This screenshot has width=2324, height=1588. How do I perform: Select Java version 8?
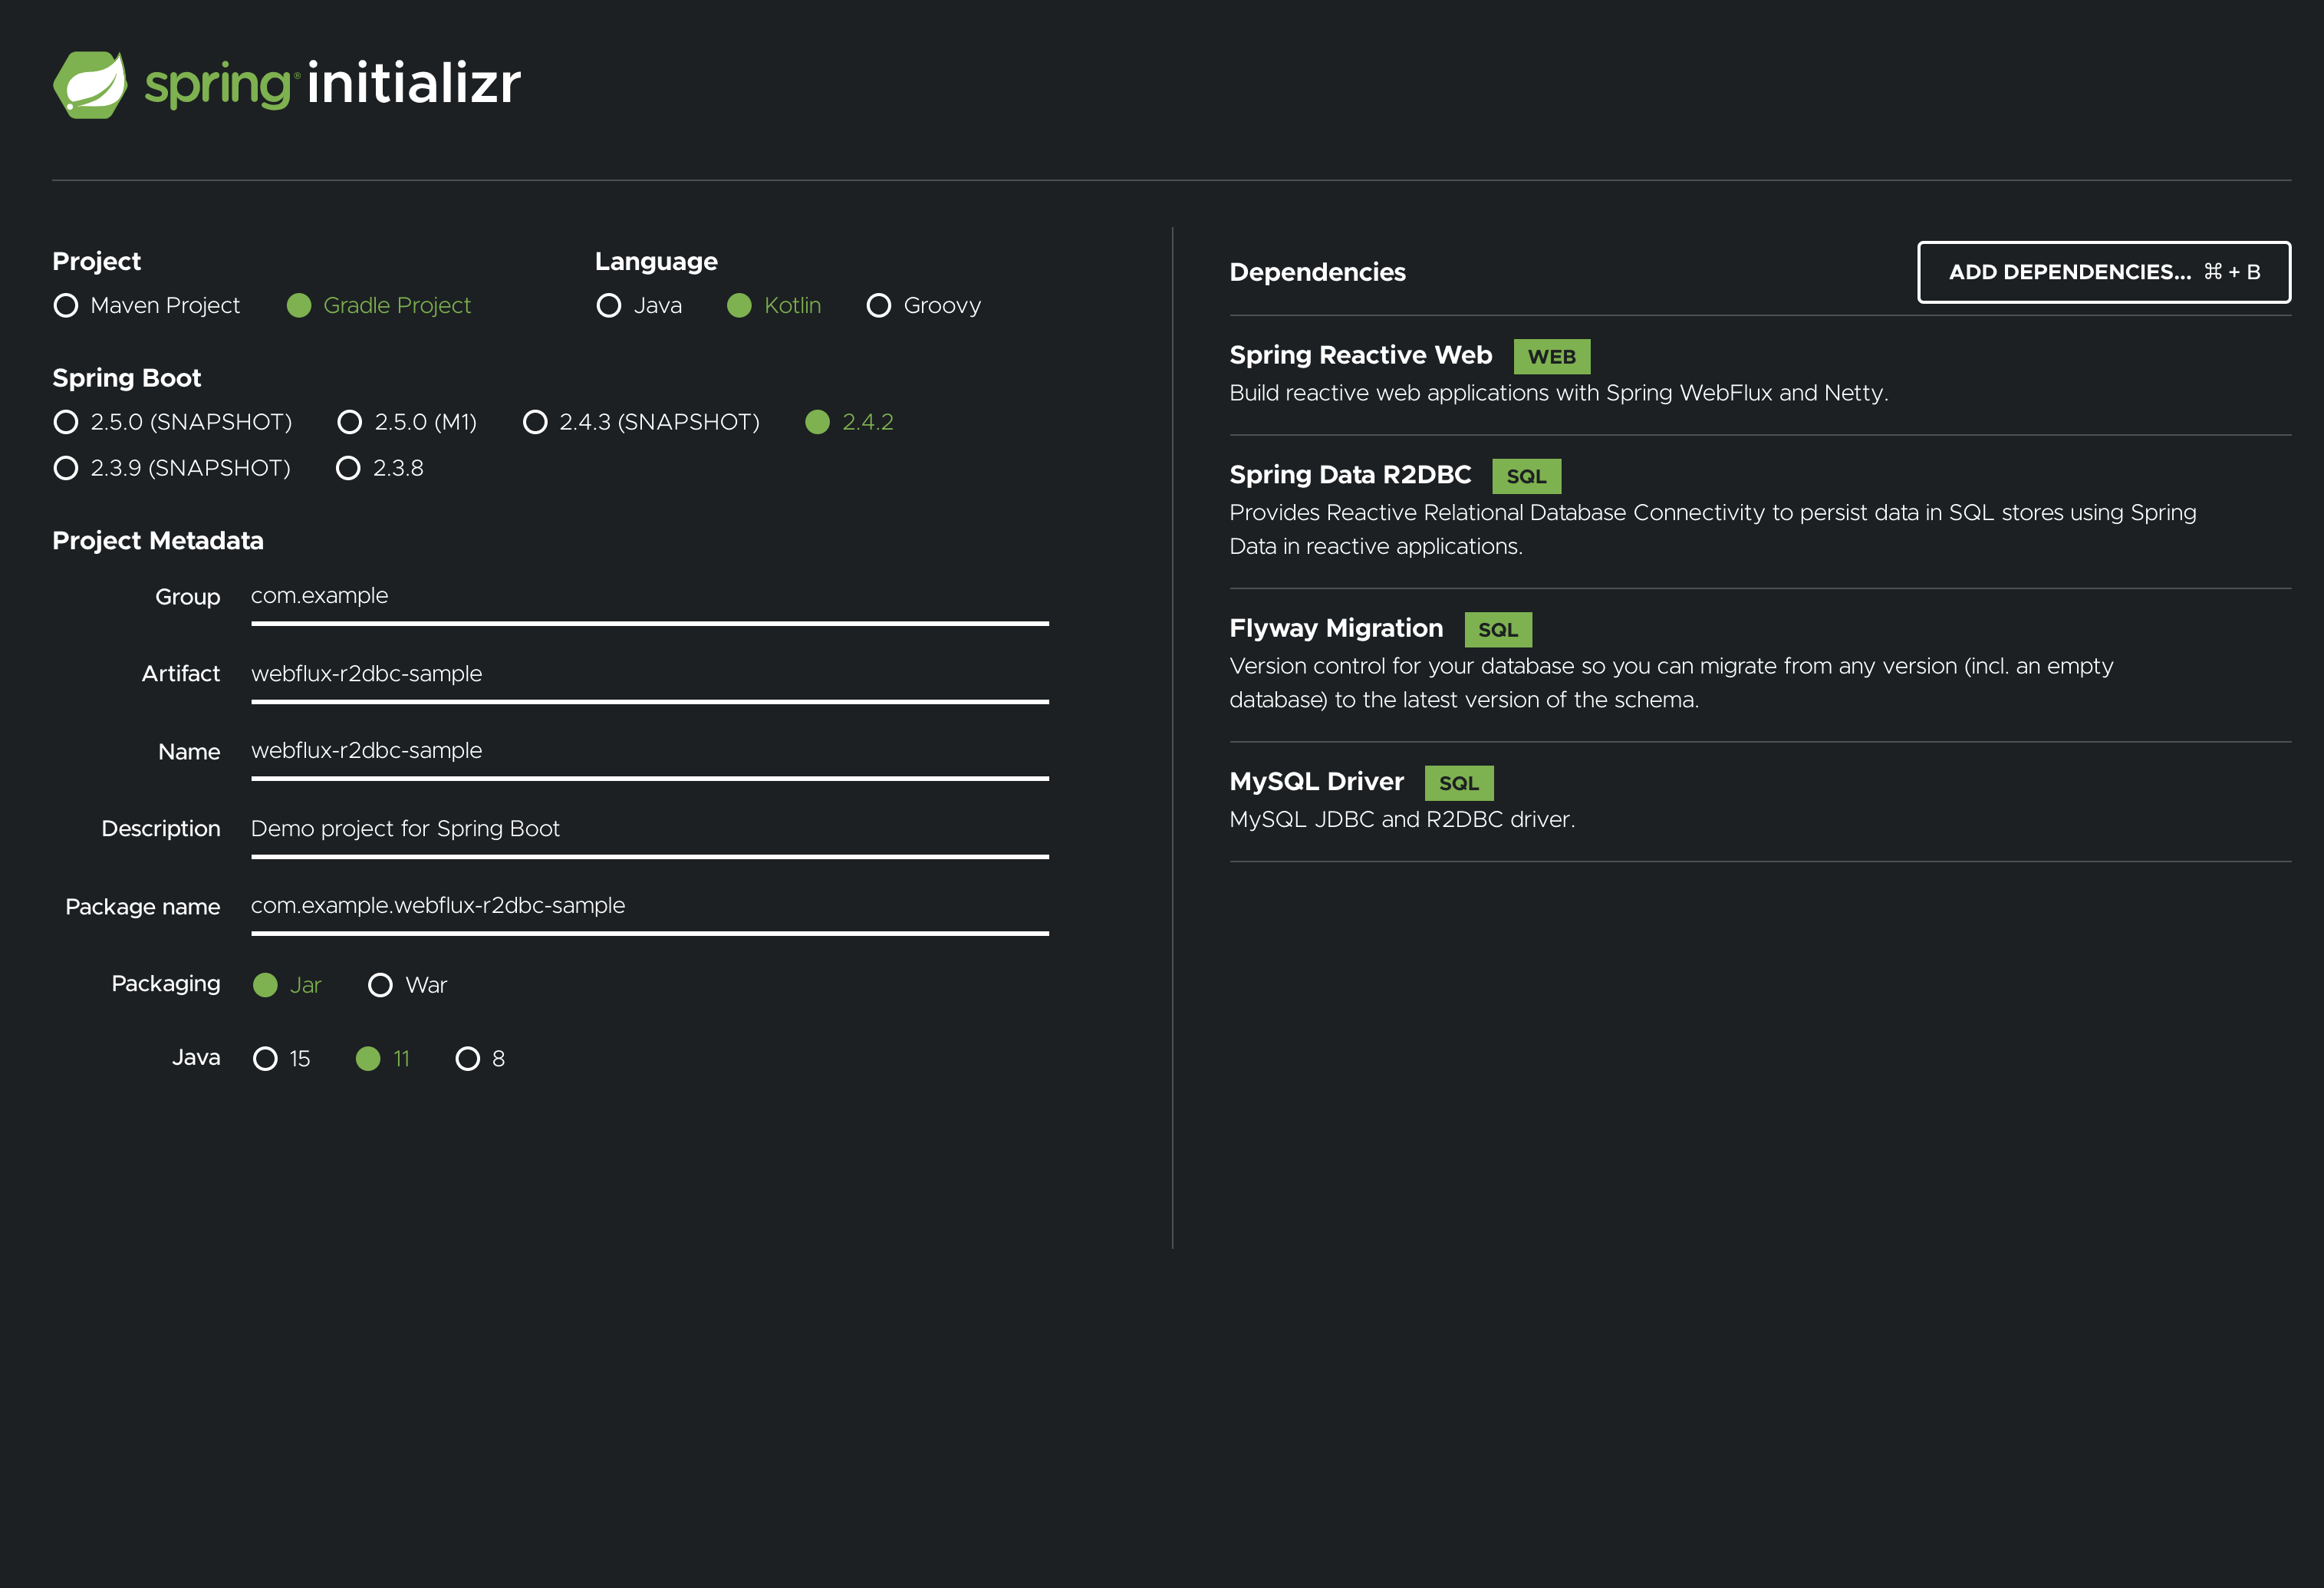click(x=467, y=1059)
